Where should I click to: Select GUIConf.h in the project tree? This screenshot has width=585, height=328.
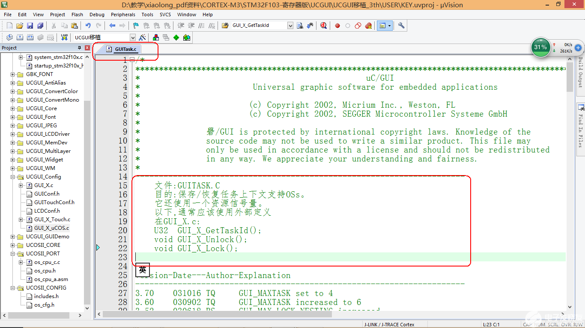47,194
